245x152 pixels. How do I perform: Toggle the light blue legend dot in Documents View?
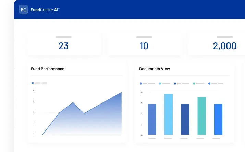point(160,84)
